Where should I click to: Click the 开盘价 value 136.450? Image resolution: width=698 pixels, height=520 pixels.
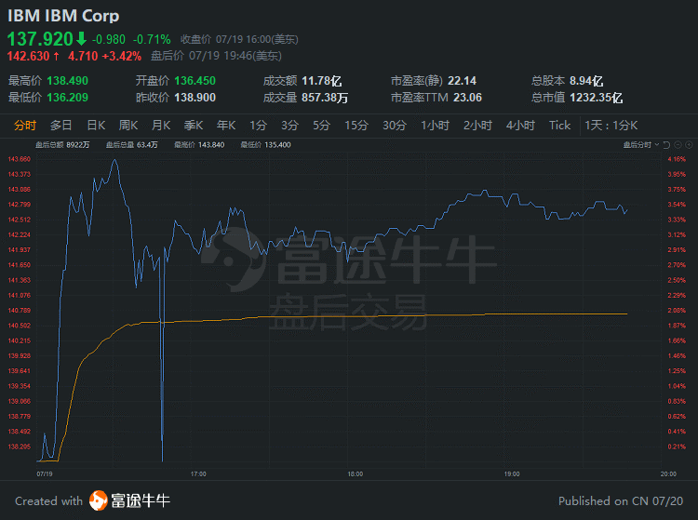pos(195,81)
